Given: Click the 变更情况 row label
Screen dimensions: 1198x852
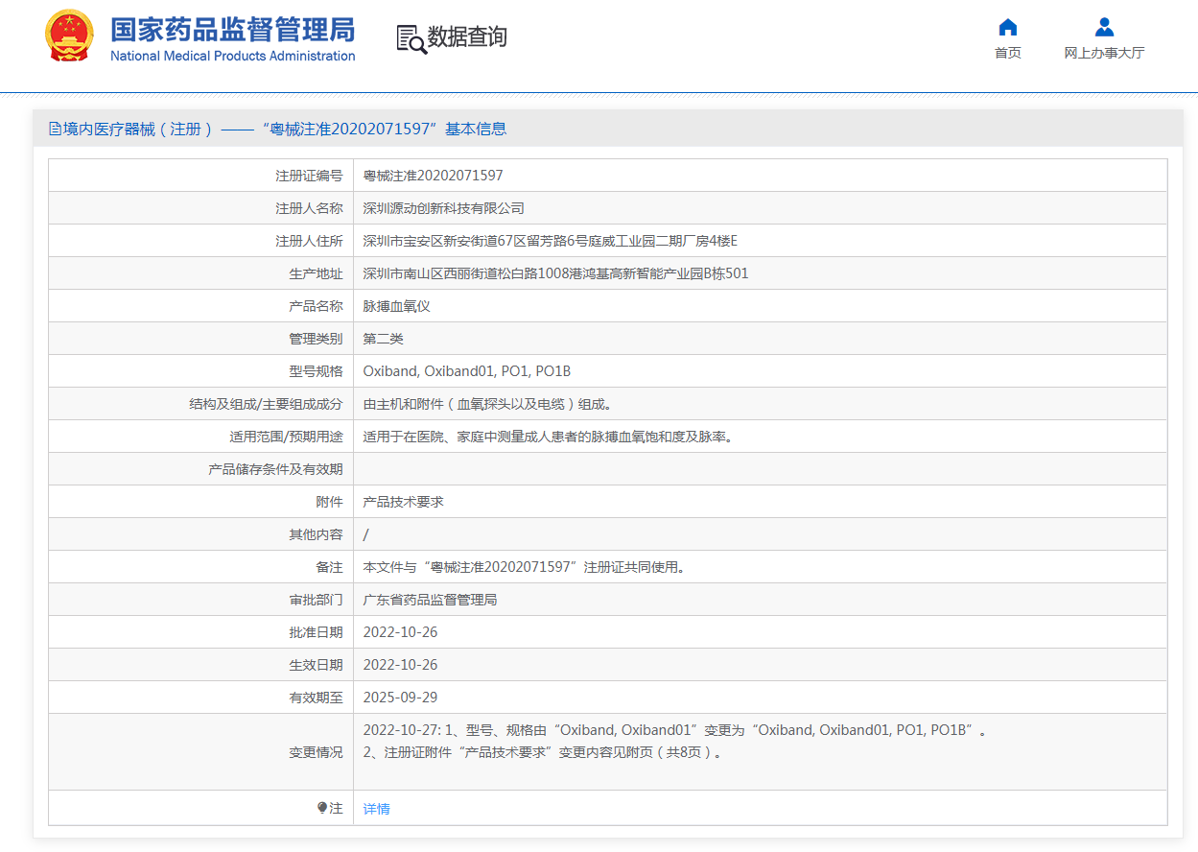Looking at the screenshot, I should 316,752.
